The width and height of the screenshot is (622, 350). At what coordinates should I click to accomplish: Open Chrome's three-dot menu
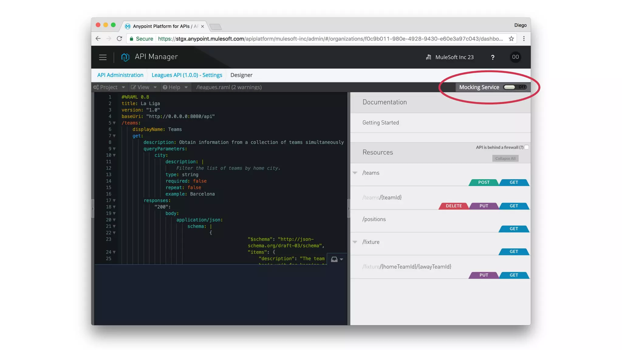524,39
